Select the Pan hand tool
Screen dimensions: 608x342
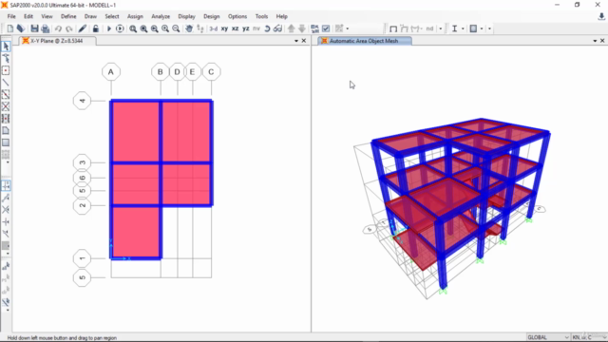(x=189, y=28)
